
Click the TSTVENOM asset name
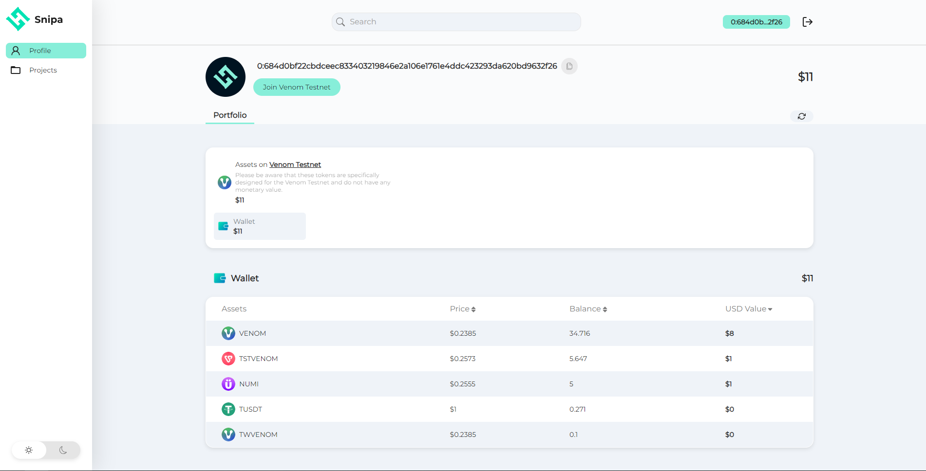pos(259,359)
